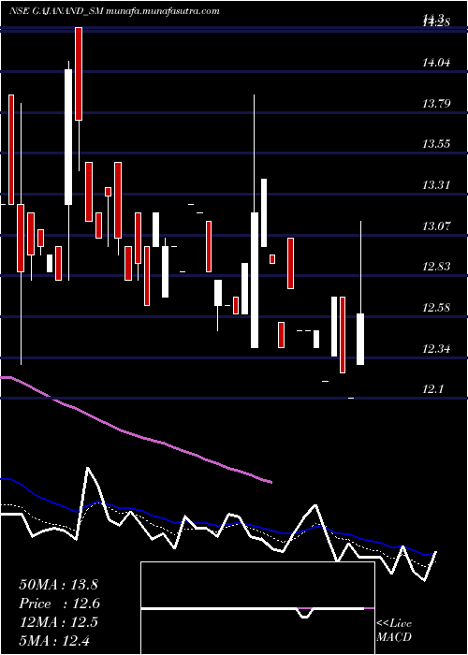Click the 12MA : 12.5 legend text

(x=58, y=622)
